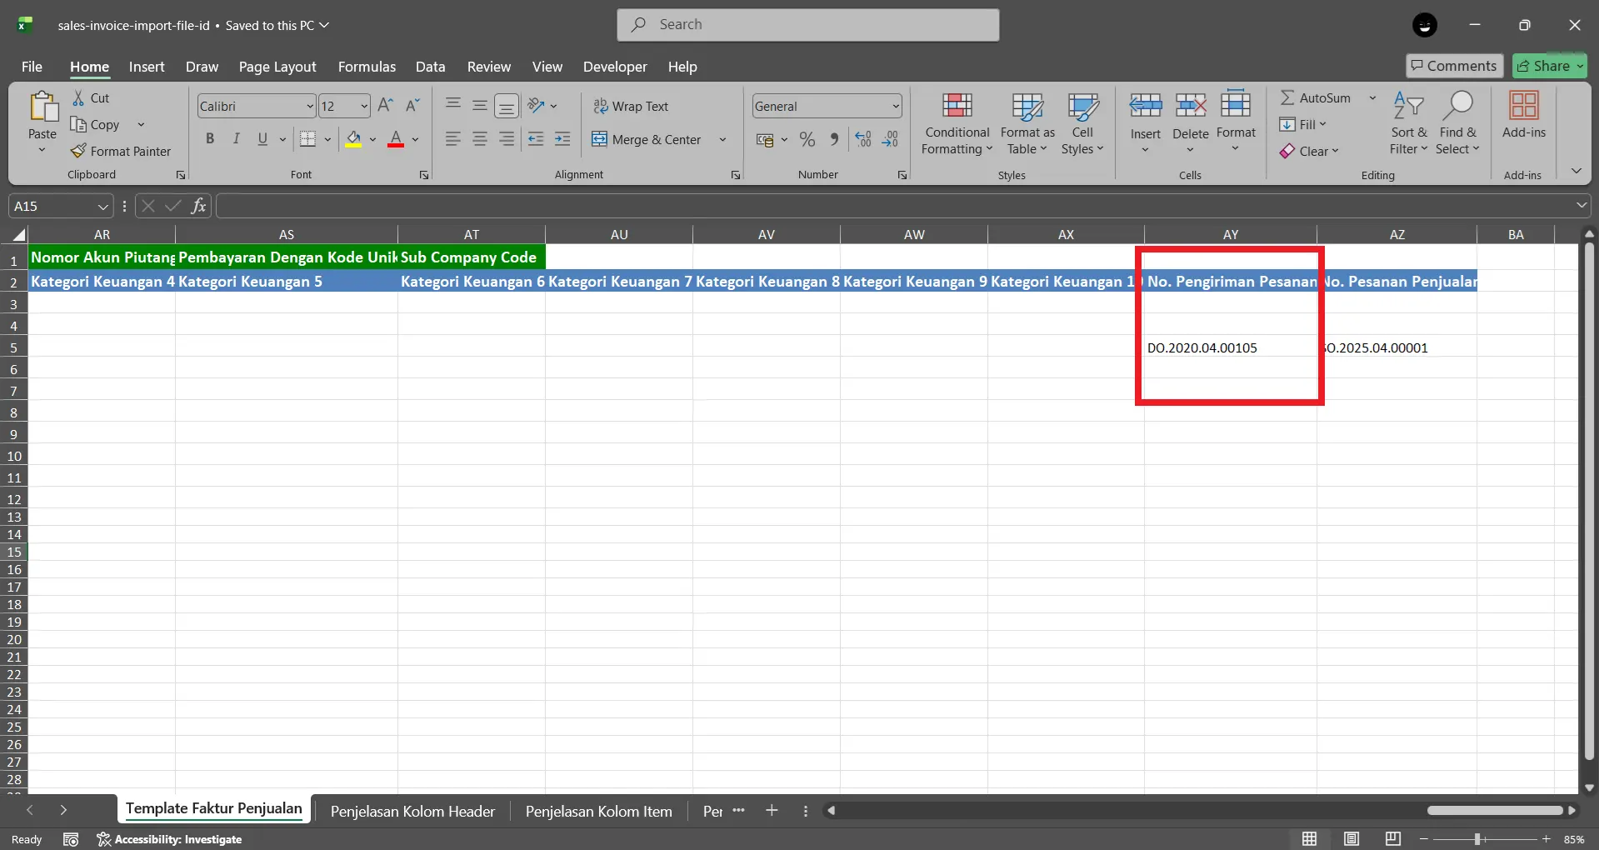
Task: Click the Format Painter brush icon
Action: (78, 151)
